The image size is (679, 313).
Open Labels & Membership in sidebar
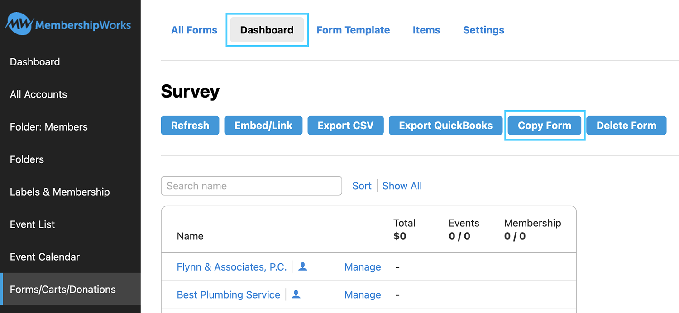tap(60, 192)
